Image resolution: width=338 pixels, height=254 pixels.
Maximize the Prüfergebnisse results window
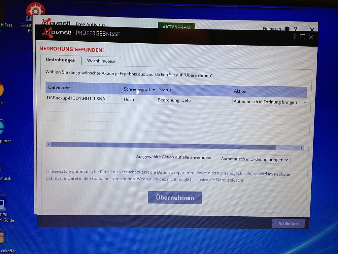coord(302,37)
